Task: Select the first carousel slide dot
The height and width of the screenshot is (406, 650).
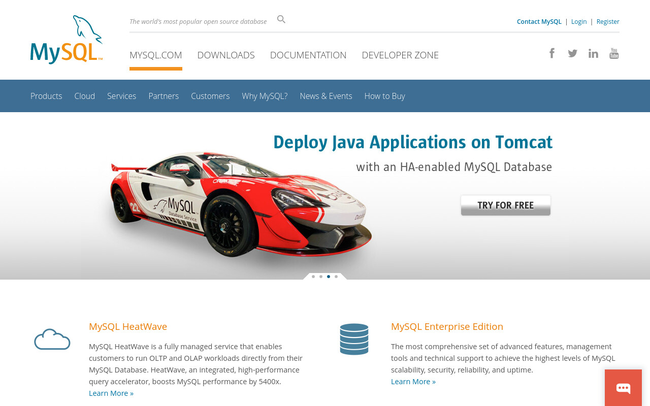Action: click(313, 277)
